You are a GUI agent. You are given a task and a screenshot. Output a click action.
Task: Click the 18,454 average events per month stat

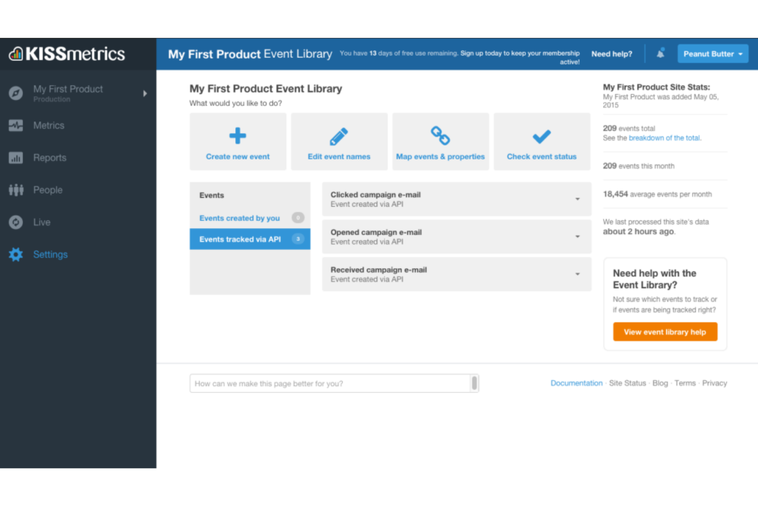pos(657,194)
